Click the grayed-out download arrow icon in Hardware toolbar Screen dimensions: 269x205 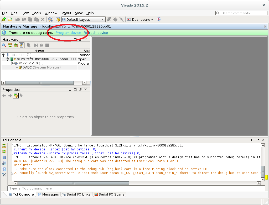(x=29, y=45)
